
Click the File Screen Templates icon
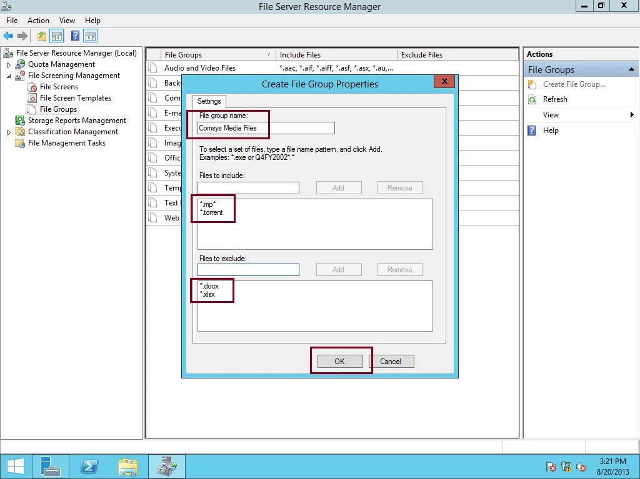coord(32,98)
